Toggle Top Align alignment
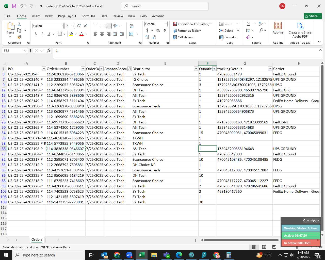 pyautogui.click(x=95, y=26)
